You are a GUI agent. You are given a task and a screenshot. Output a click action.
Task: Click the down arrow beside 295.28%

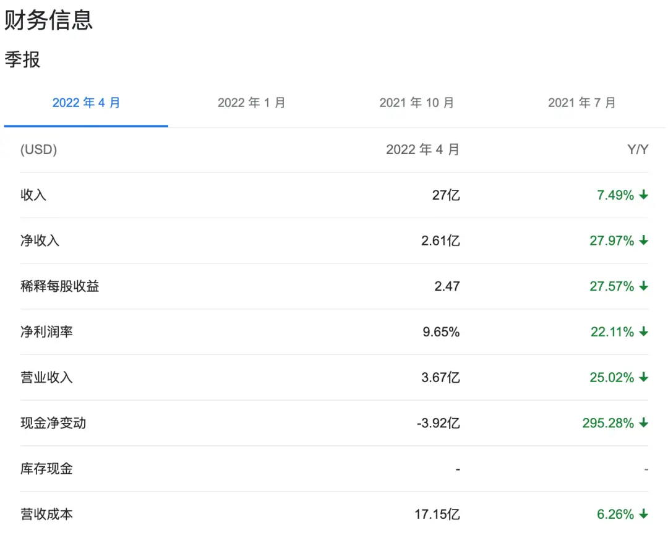[643, 424]
